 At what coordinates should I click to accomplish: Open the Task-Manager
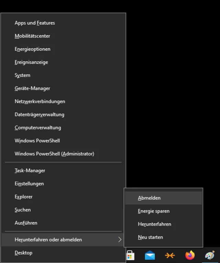point(30,171)
